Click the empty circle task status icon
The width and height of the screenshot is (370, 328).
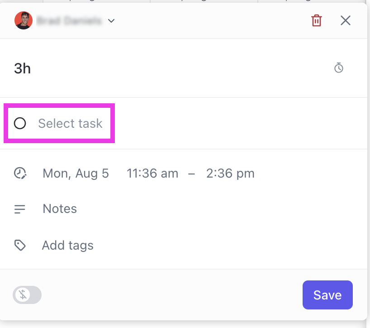tap(20, 123)
